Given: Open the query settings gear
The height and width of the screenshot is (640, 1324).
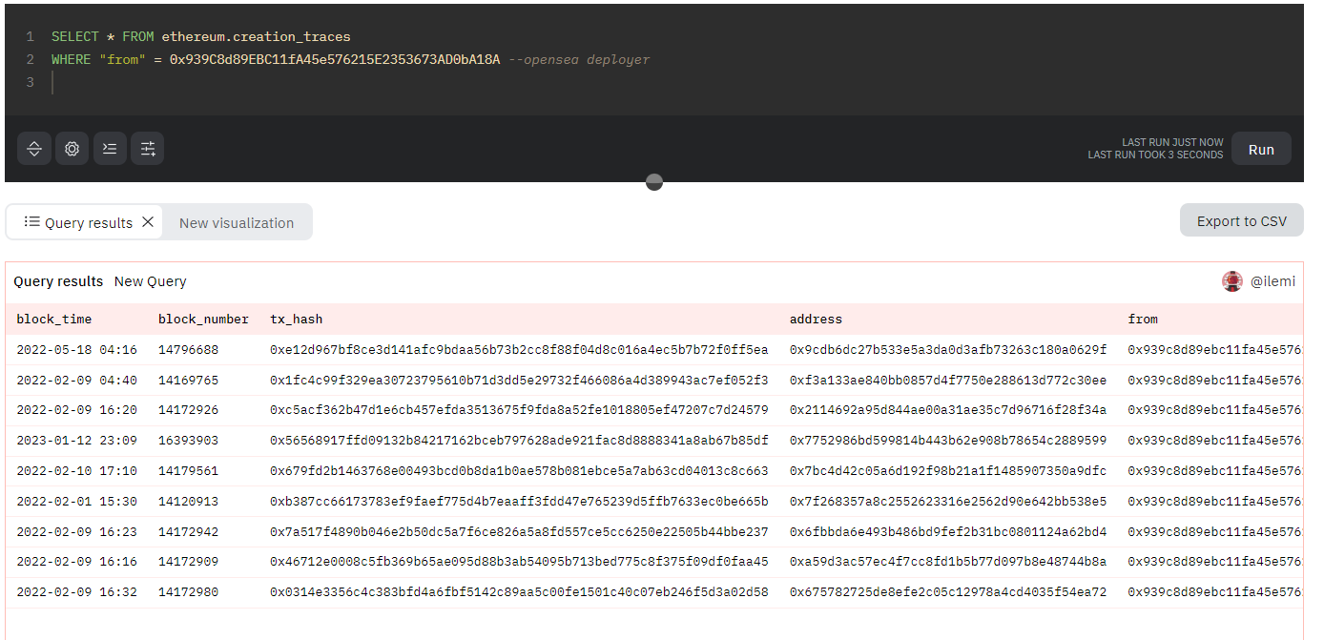Looking at the screenshot, I should coord(72,149).
